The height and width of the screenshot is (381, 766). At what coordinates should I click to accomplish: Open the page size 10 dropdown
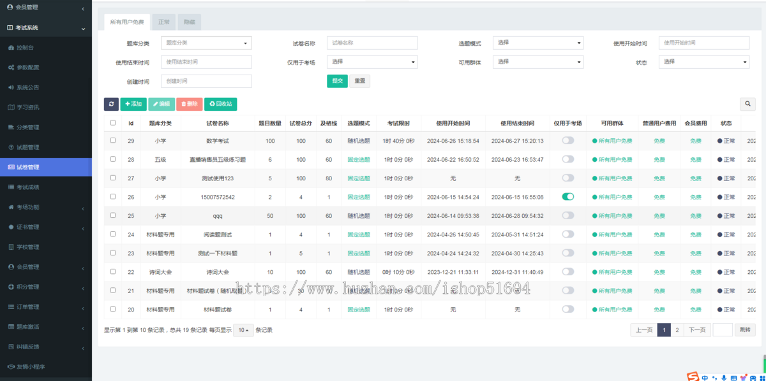pos(243,330)
